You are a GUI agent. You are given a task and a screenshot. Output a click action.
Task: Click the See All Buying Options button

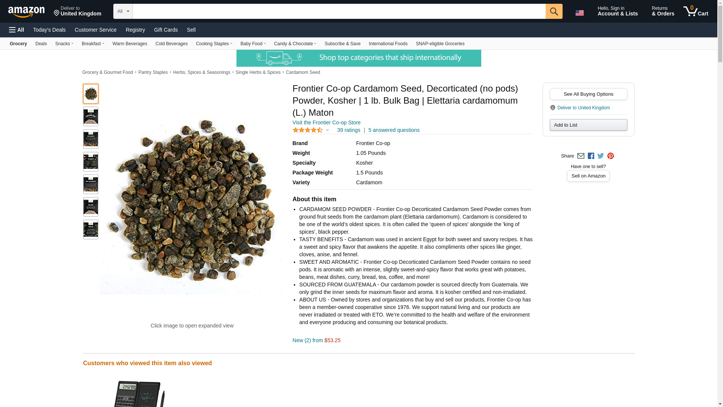[588, 94]
